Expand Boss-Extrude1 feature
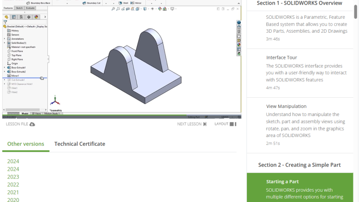The height and width of the screenshot is (202, 359). (4, 67)
